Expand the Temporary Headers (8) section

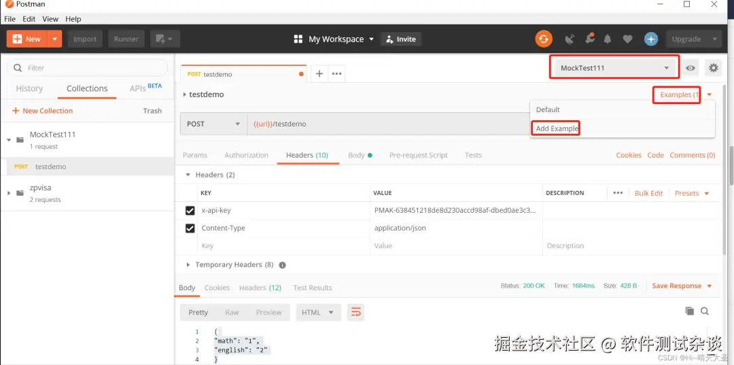coord(188,265)
